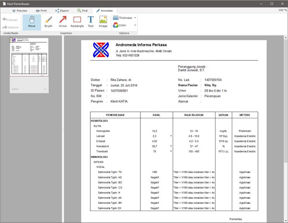Click No. Lab value '1407000104'
This screenshot has height=223, width=288.
click(x=213, y=80)
